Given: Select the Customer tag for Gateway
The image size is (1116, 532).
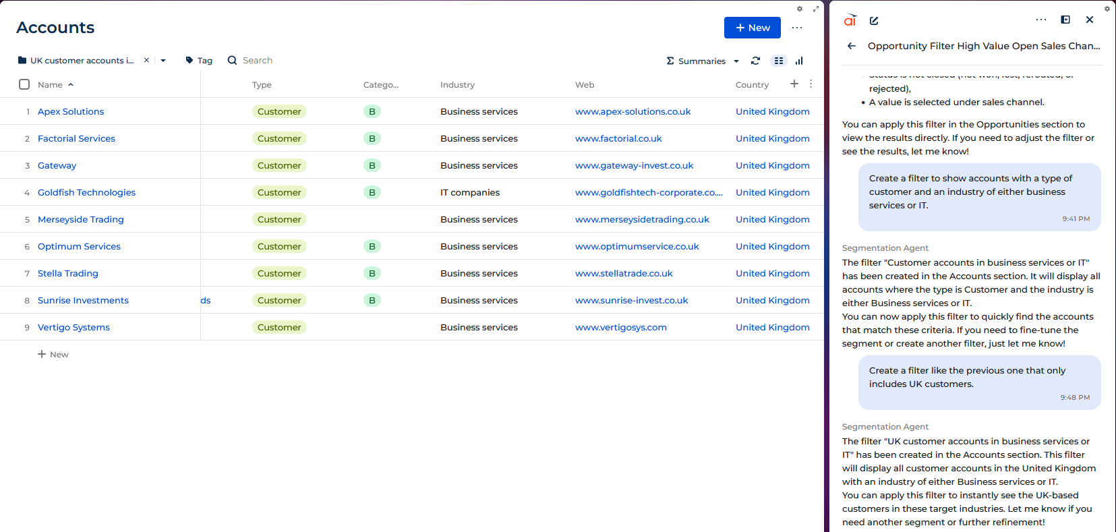Looking at the screenshot, I should pos(279,165).
